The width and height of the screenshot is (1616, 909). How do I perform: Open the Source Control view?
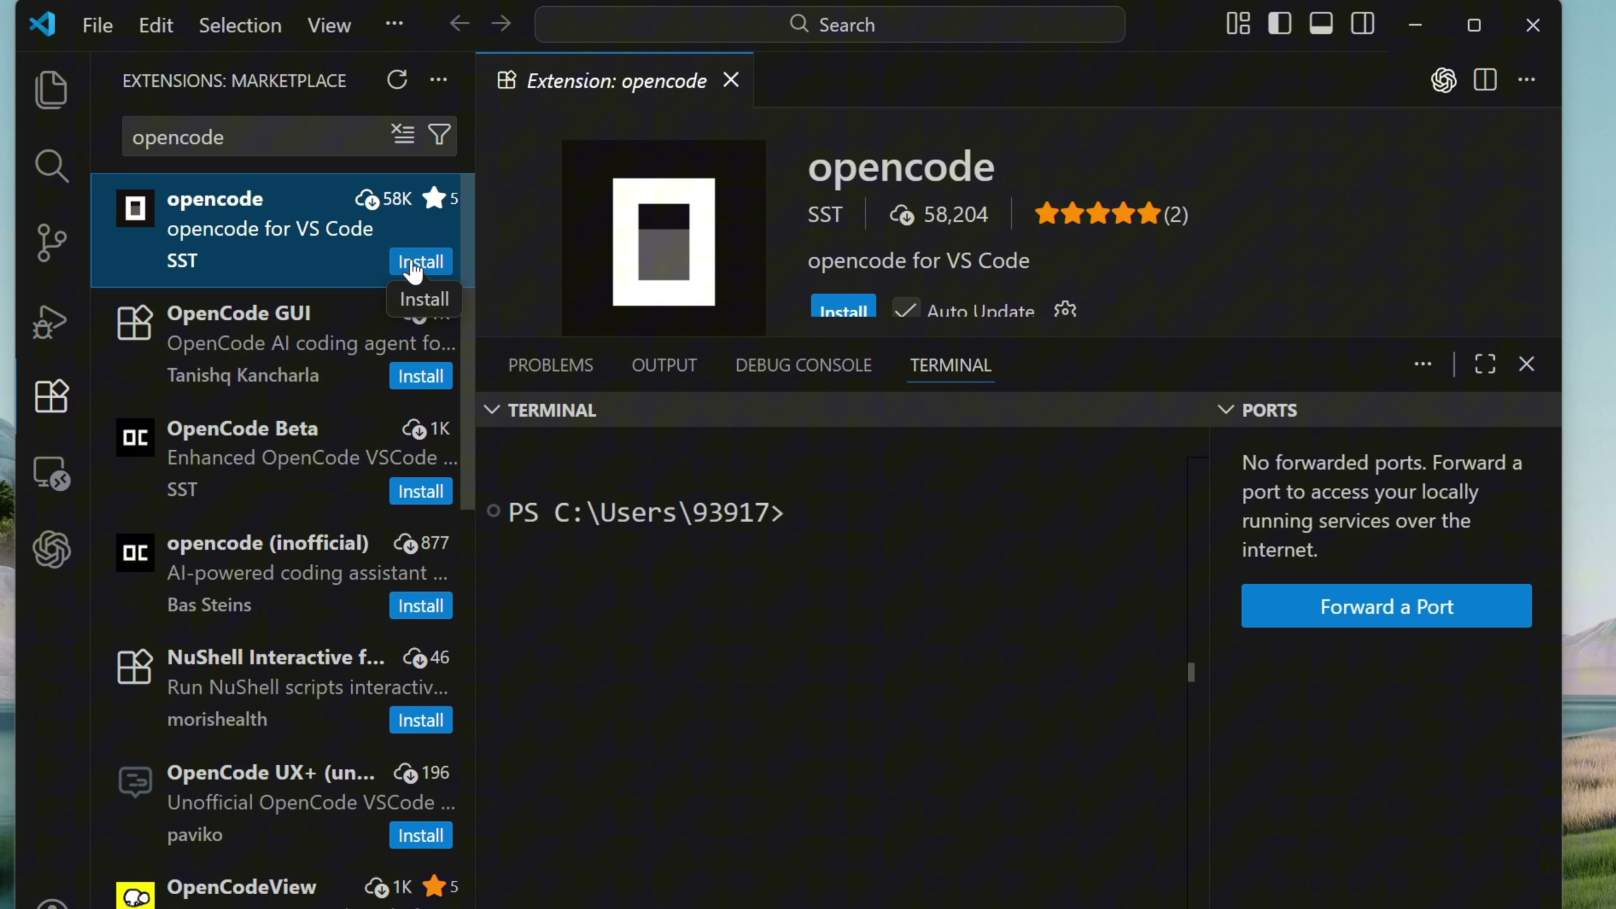coord(51,243)
